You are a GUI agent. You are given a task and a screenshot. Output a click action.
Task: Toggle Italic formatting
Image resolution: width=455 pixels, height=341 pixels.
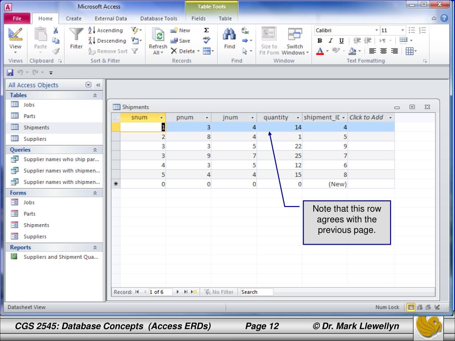tap(330, 40)
